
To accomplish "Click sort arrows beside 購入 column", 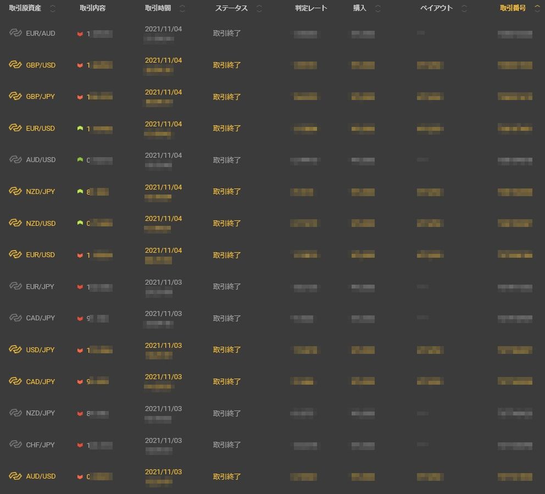I will (x=377, y=8).
